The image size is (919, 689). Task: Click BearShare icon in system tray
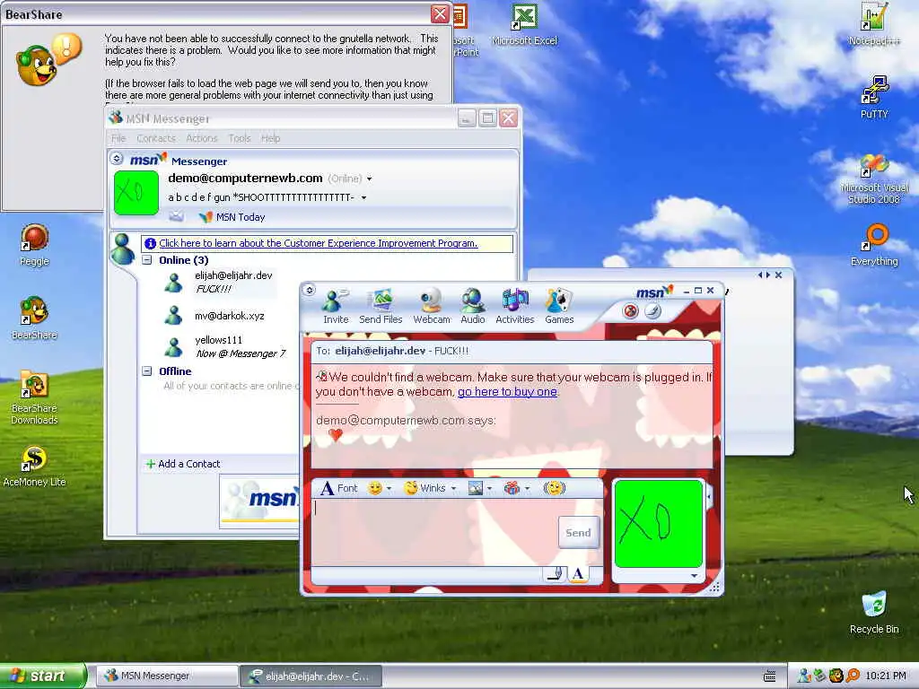(836, 676)
